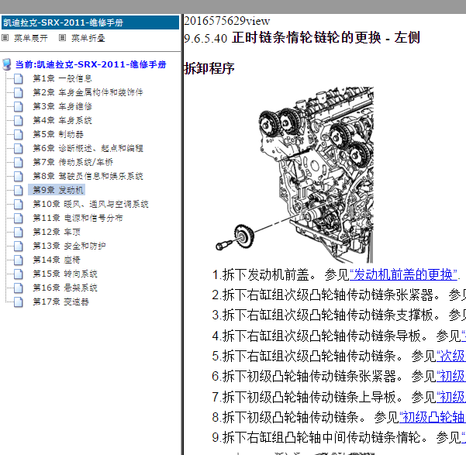Viewport: 466px width, 455px height.
Task: Open chapter 第14章 座椅
Action: pyautogui.click(x=57, y=260)
